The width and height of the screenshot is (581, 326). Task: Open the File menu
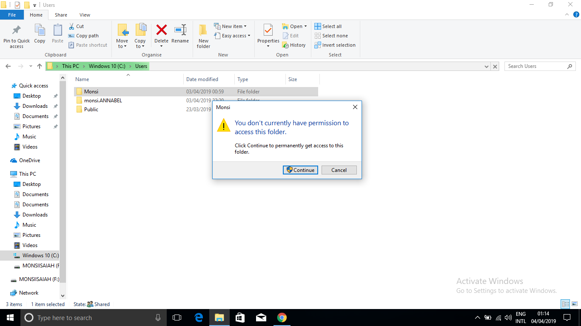pyautogui.click(x=12, y=14)
